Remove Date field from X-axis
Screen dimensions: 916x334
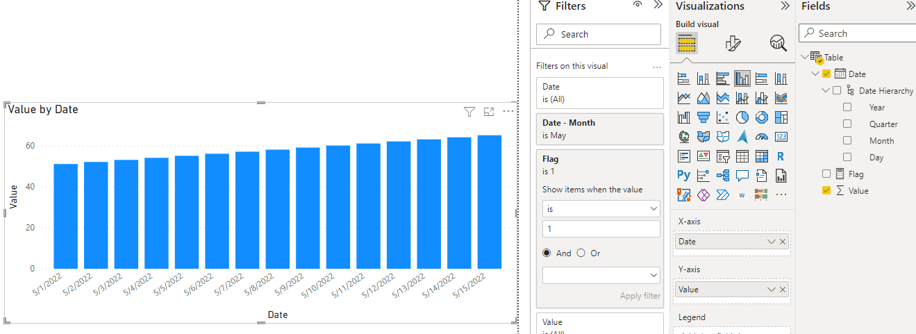click(x=783, y=242)
